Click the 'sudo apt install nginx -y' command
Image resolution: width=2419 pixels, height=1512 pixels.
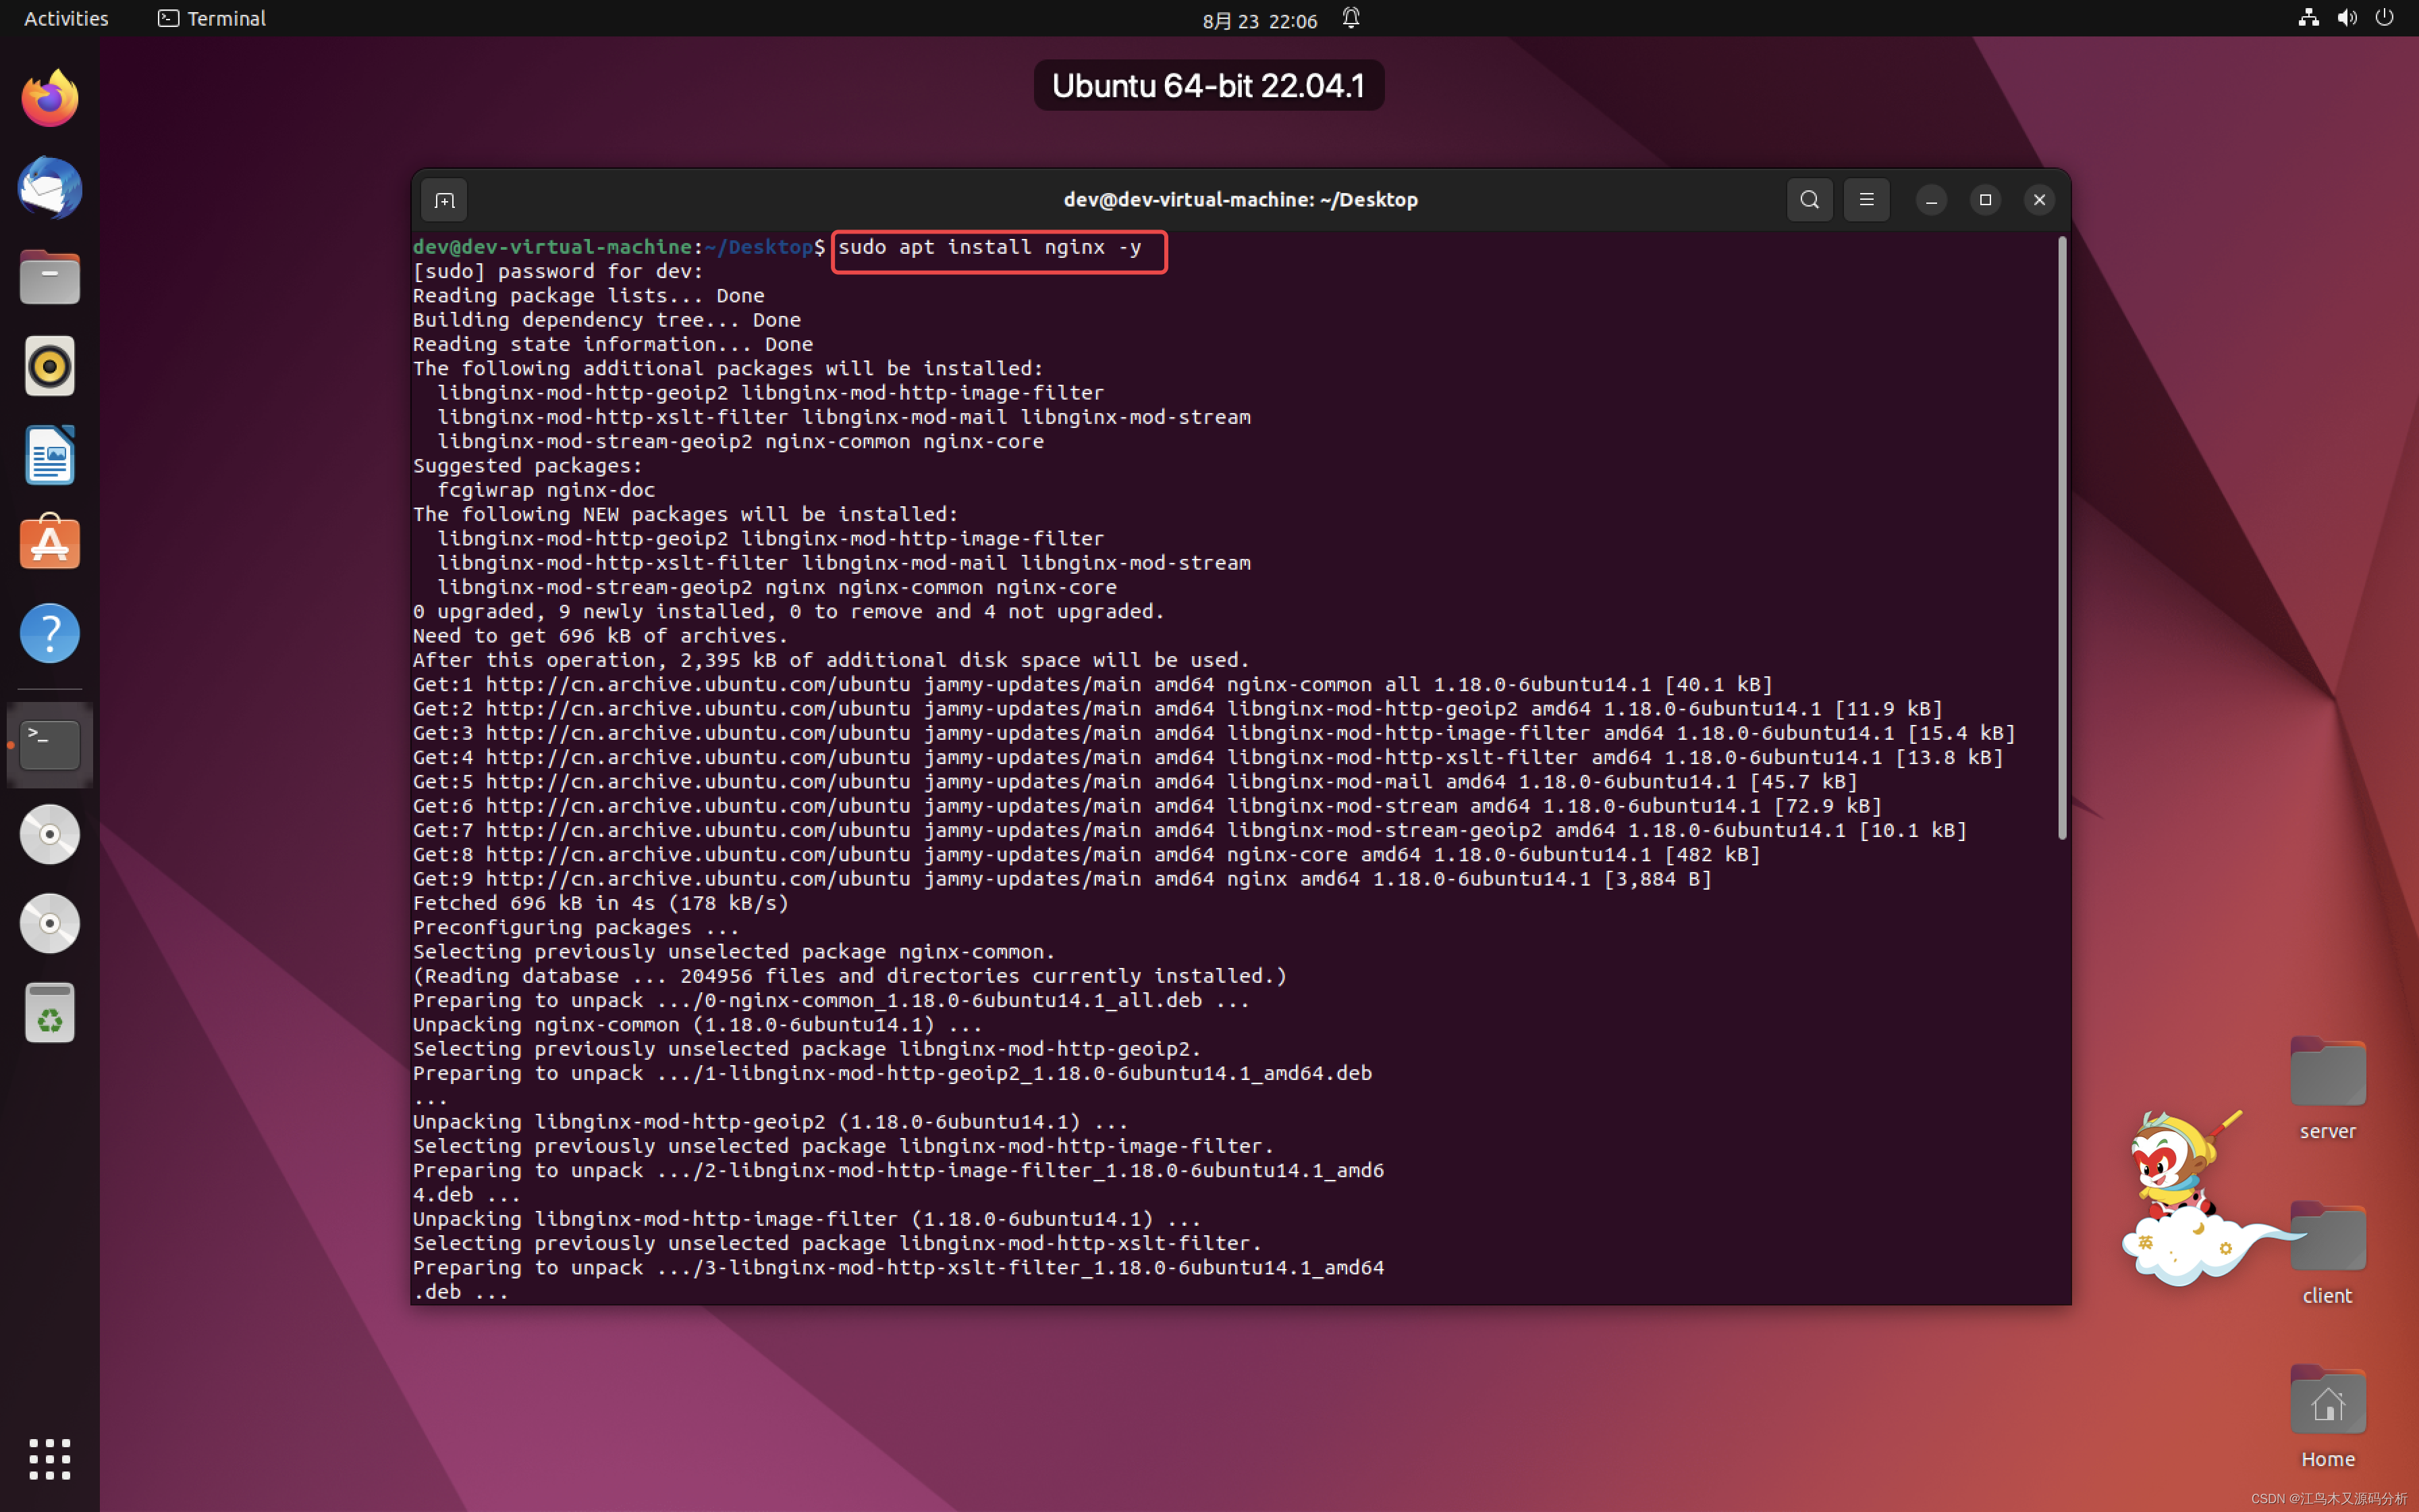[989, 247]
